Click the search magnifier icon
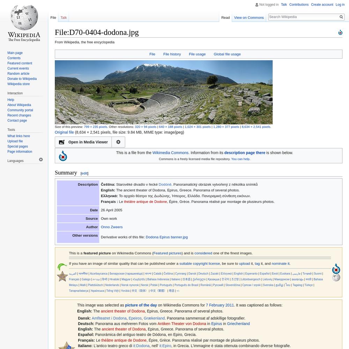Screen dimensions: 349x349 341,17
